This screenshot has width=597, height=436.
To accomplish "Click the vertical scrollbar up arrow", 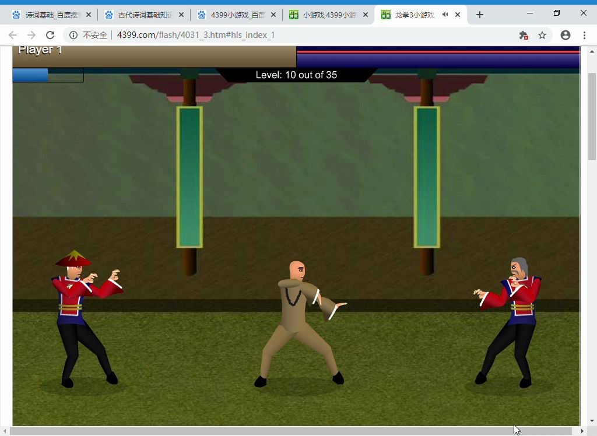I will click(x=592, y=51).
